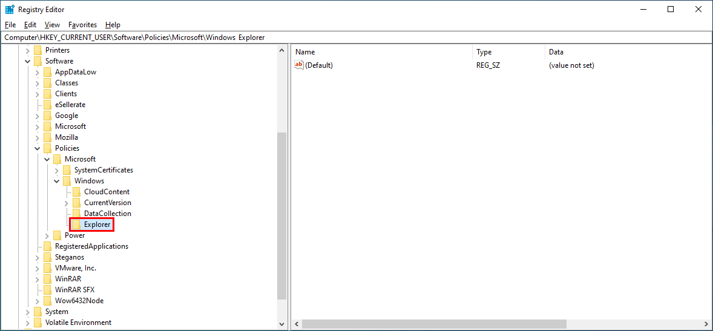
Task: Click the (Default) string value icon
Action: 299,65
